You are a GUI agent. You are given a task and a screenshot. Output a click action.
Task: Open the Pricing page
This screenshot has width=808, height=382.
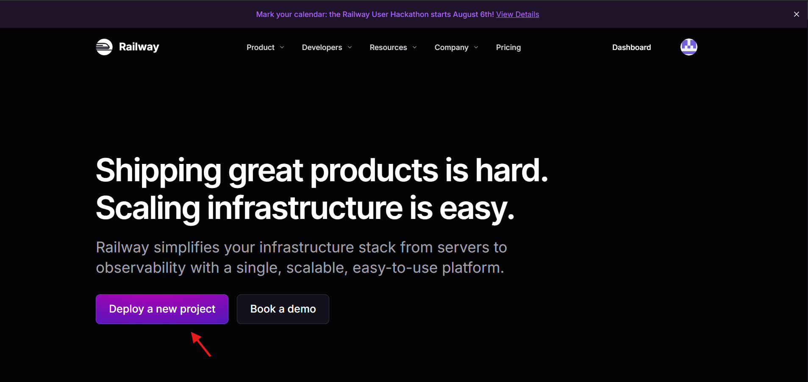508,47
